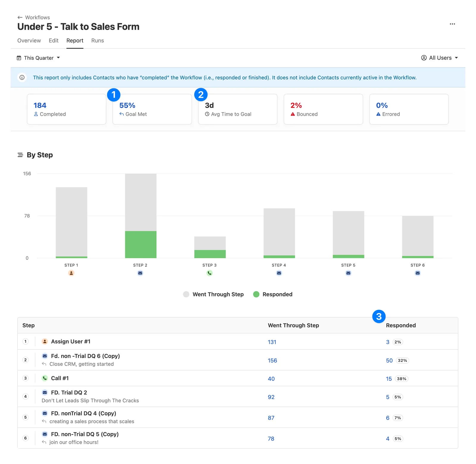Click the 50 responded count in step 2 row
The image size is (476, 464).
[389, 361]
